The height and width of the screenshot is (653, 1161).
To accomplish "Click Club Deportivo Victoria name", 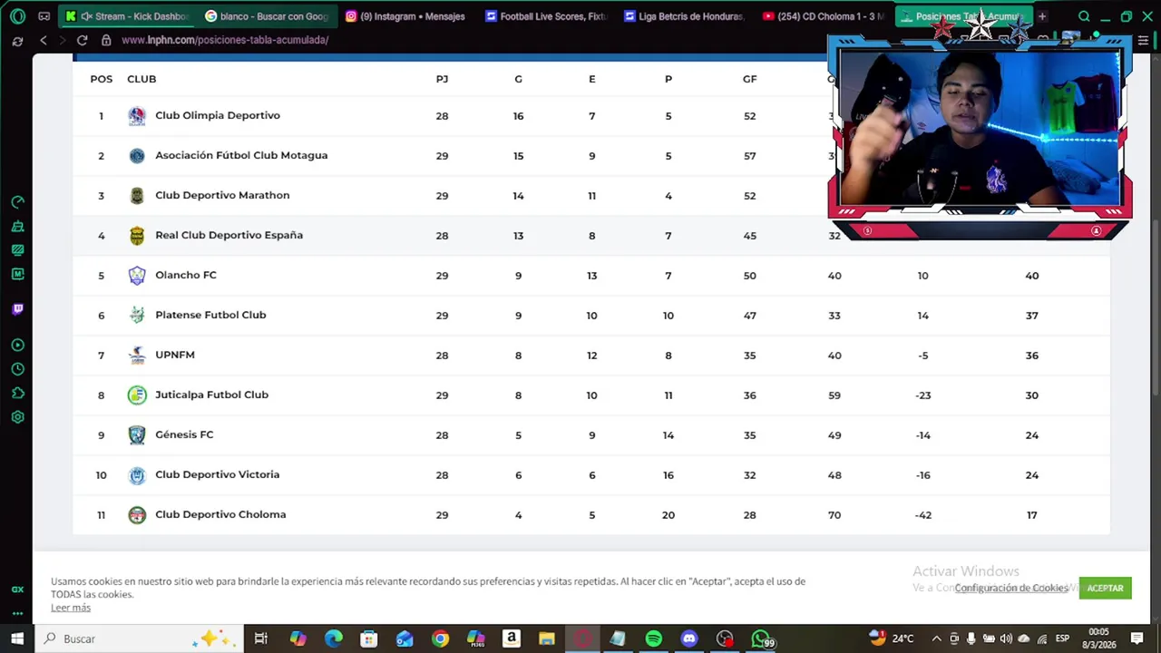I will click(x=217, y=474).
